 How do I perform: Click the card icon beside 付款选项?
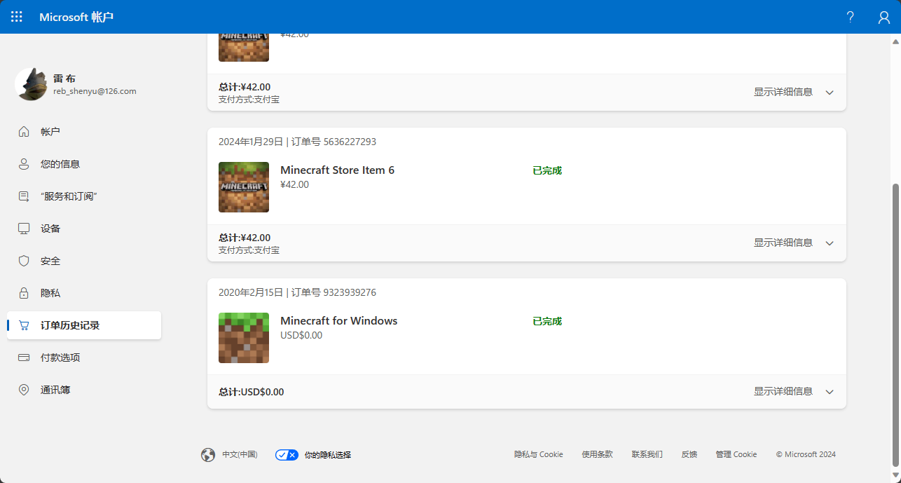point(24,358)
